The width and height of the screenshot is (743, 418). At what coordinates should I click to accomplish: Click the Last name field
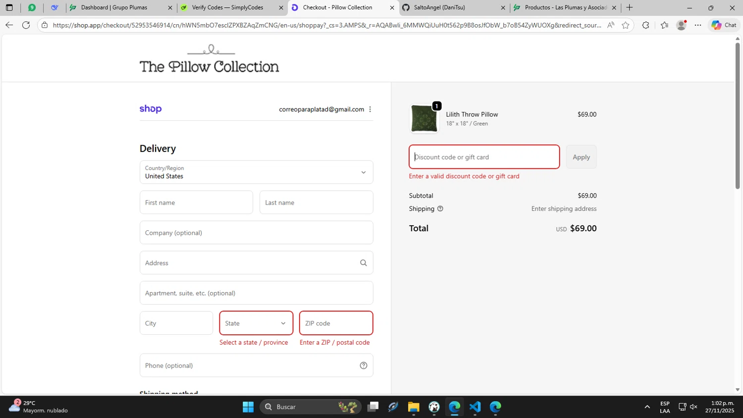coord(316,203)
